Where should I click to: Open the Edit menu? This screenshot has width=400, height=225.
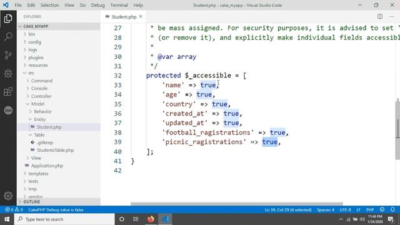(x=31, y=5)
